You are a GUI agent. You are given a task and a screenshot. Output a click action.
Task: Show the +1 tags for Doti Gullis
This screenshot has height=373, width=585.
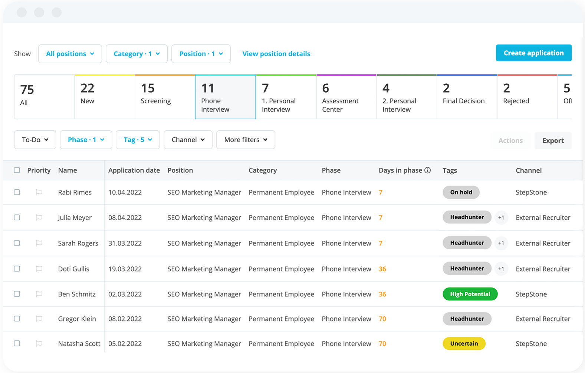[501, 269]
